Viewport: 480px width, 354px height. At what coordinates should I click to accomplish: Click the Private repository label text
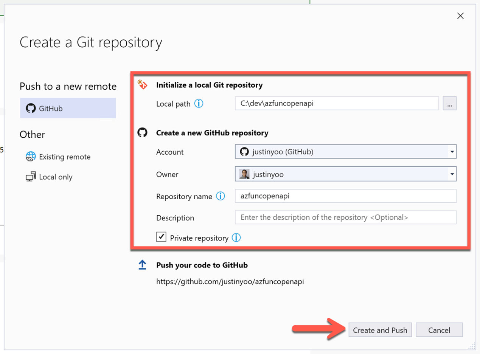coord(199,238)
